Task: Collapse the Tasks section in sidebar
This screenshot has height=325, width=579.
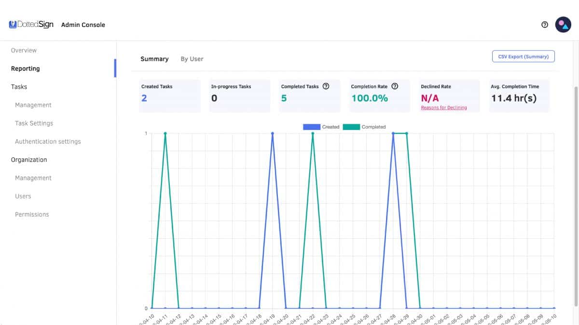Action: [19, 87]
